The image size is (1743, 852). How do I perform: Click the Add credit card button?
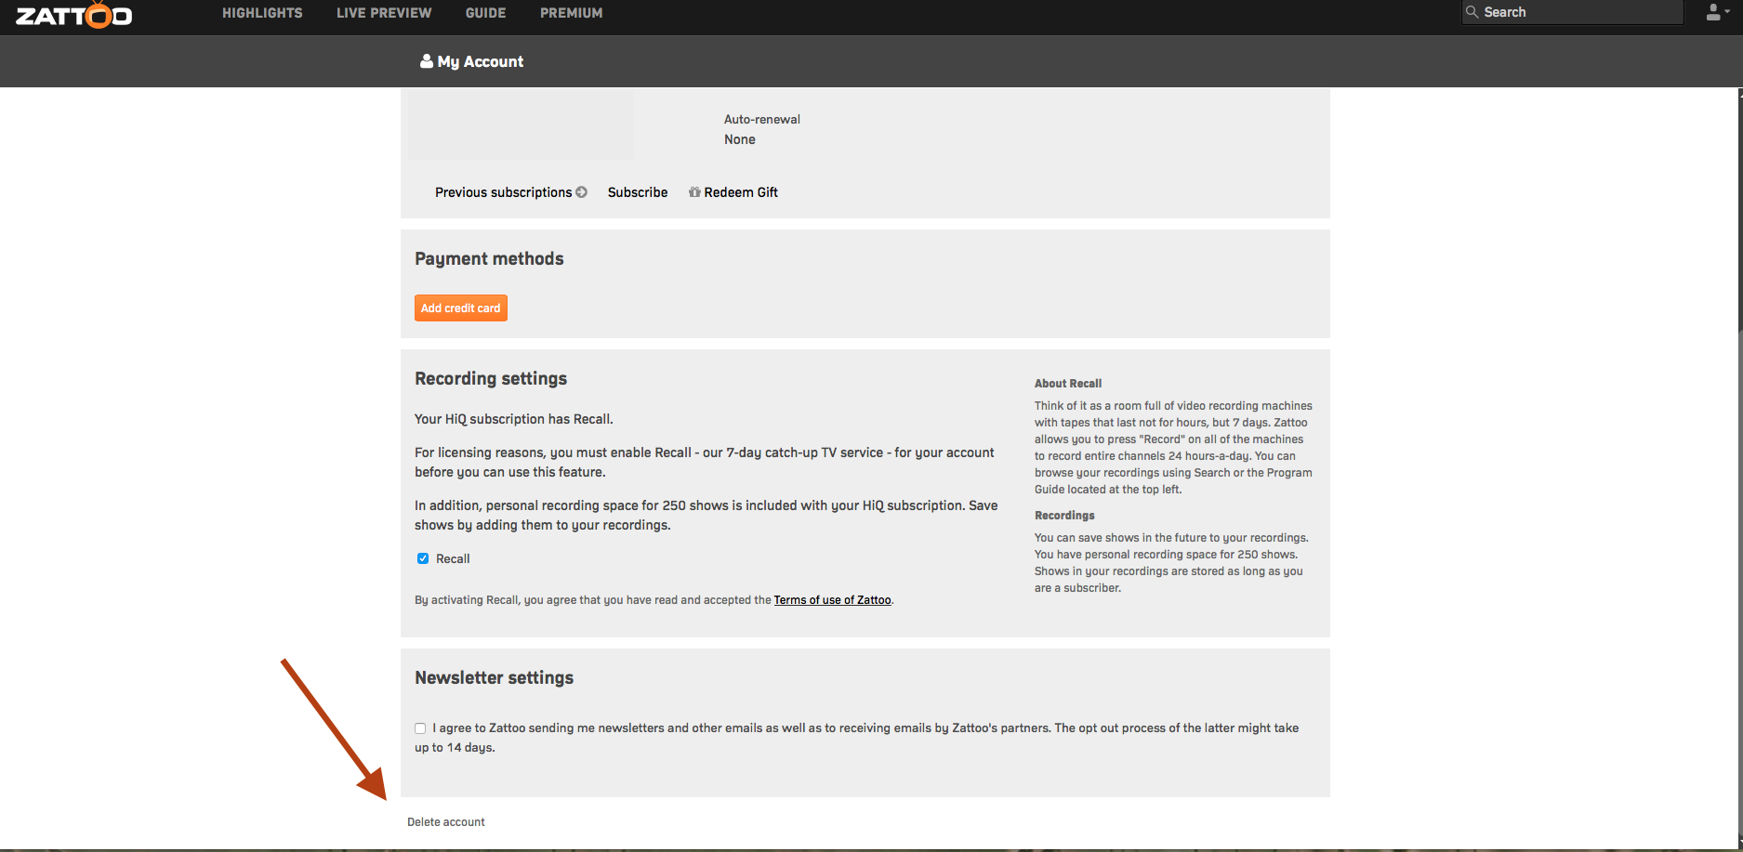[461, 308]
